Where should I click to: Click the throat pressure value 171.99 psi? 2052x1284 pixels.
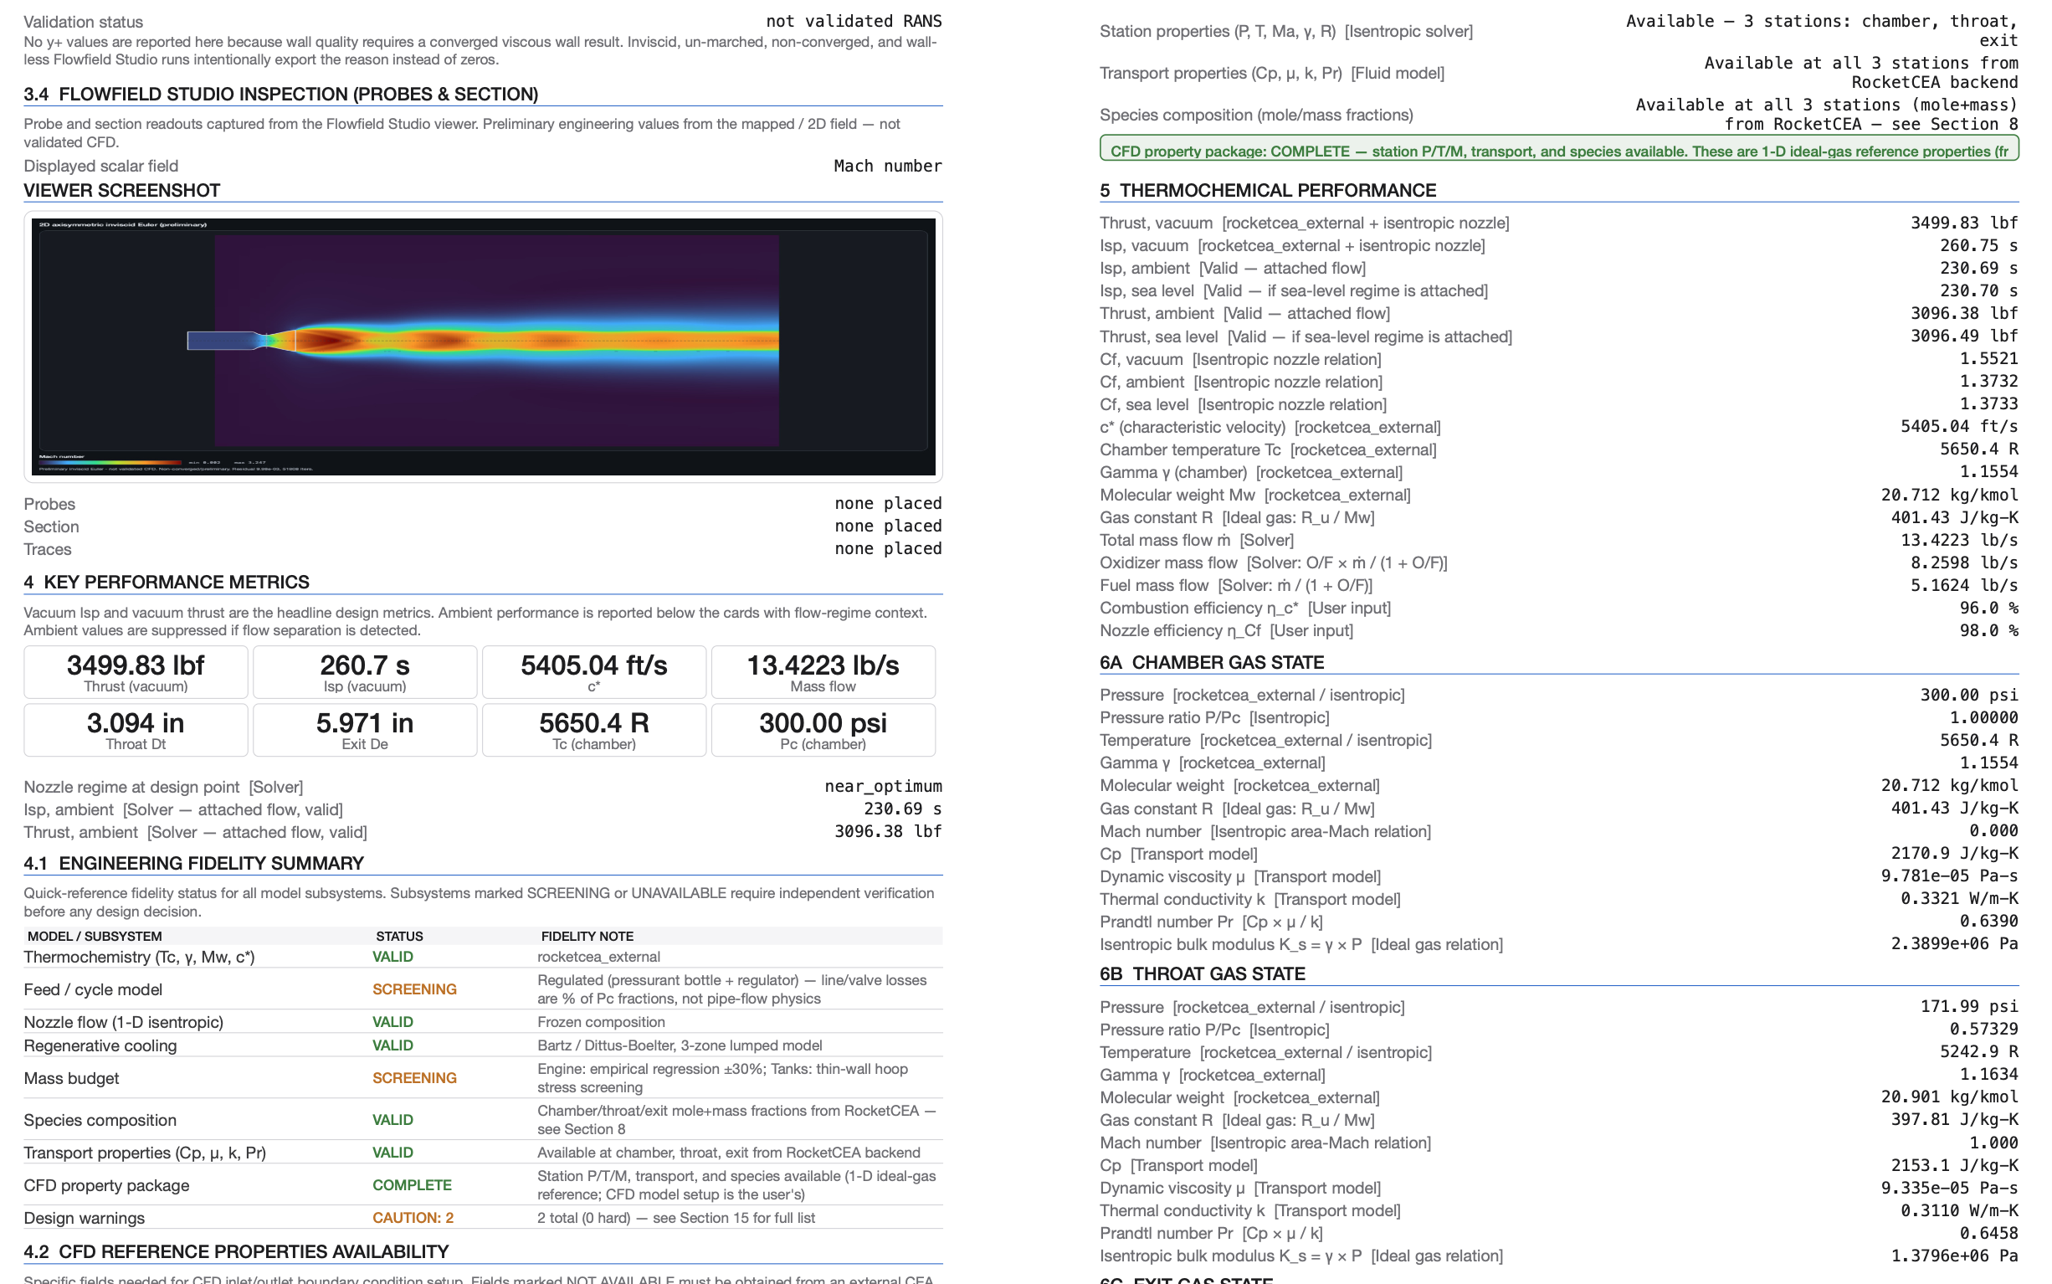(x=1970, y=1007)
